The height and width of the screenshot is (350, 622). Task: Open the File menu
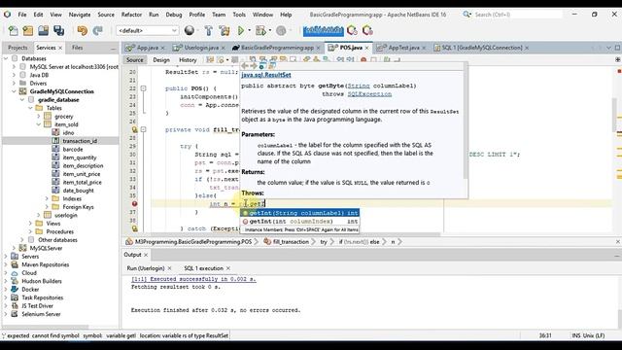click(x=22, y=15)
